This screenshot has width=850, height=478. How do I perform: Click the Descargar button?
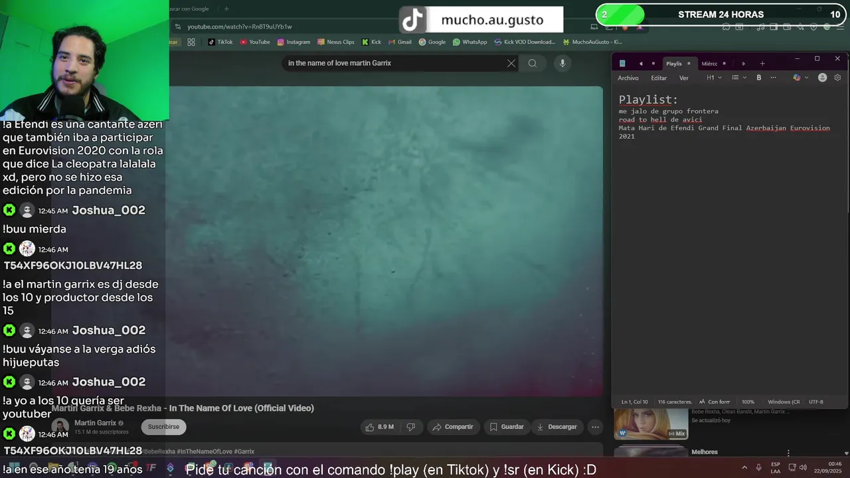tap(557, 427)
